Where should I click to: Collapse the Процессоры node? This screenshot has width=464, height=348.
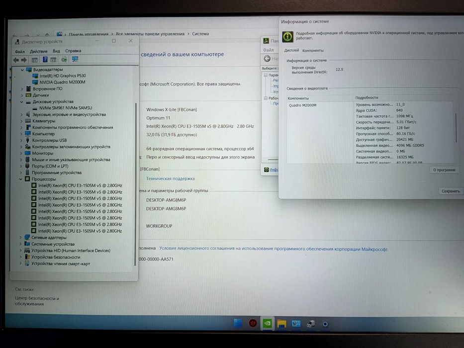[21, 179]
